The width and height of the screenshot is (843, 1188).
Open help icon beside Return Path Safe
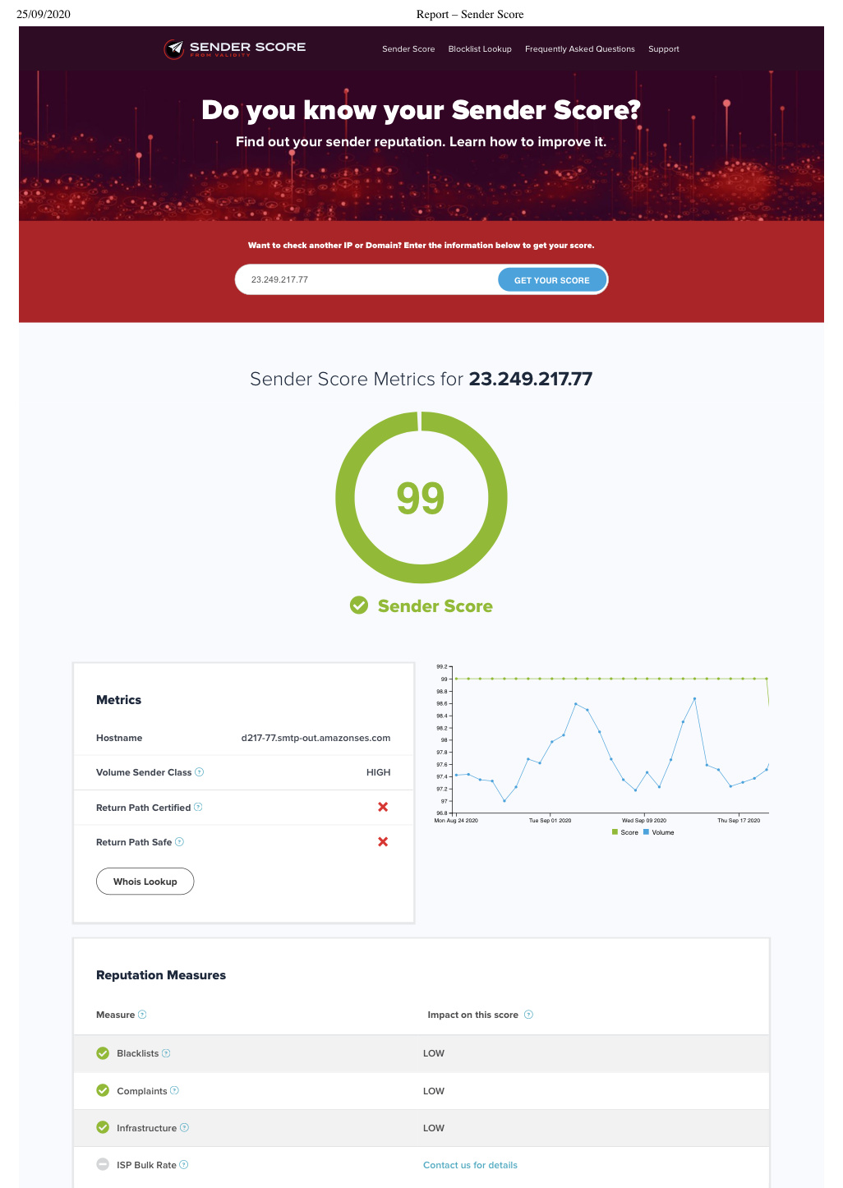pyautogui.click(x=180, y=842)
